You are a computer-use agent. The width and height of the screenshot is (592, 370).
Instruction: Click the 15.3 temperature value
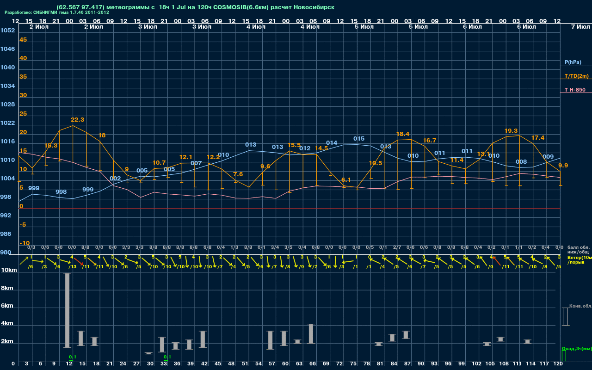51,145
